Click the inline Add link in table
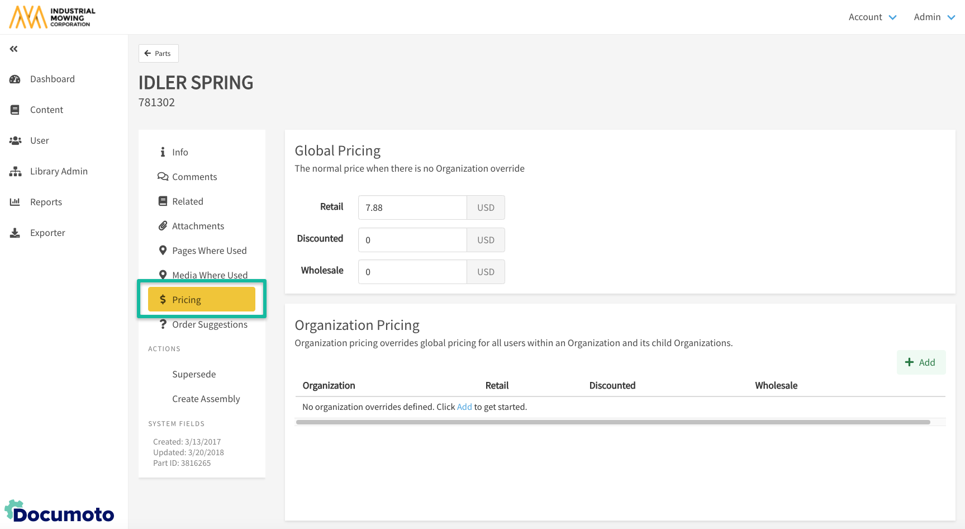 pyautogui.click(x=464, y=407)
